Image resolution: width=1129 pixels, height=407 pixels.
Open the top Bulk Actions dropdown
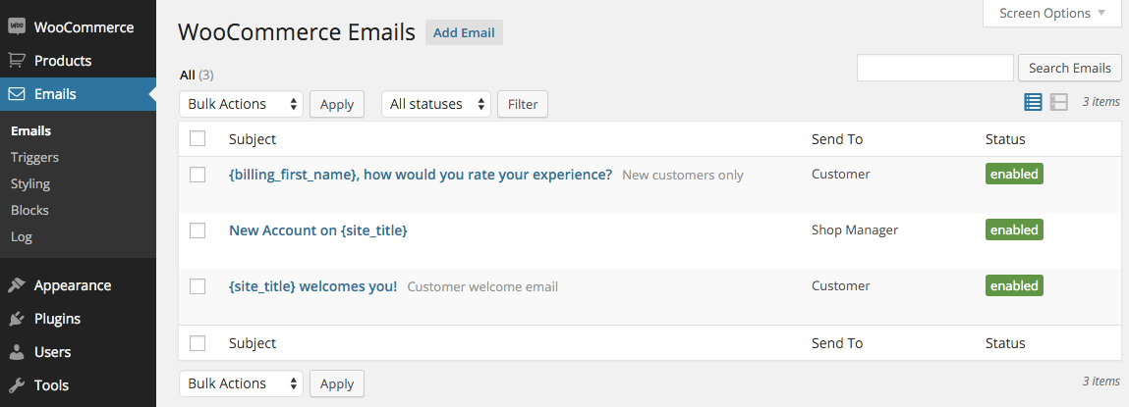(x=241, y=104)
